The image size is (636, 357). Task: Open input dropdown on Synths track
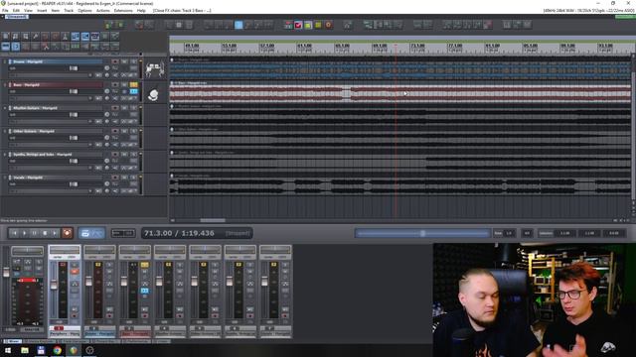click(90, 168)
